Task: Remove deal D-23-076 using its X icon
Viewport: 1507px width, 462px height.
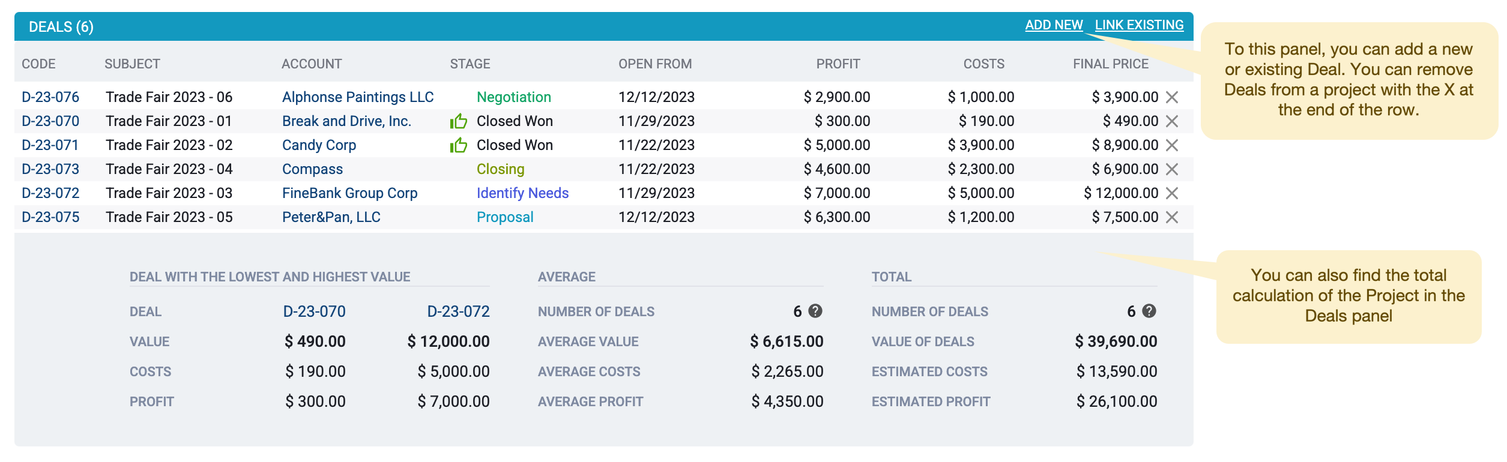Action: [1171, 97]
